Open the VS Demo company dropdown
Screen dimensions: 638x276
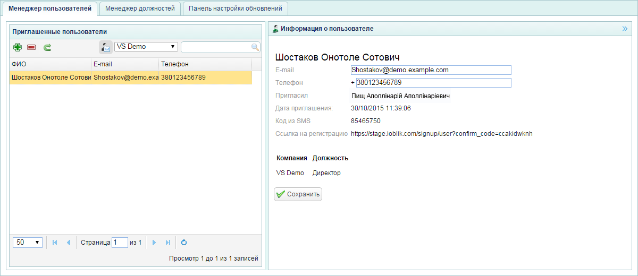coord(146,47)
